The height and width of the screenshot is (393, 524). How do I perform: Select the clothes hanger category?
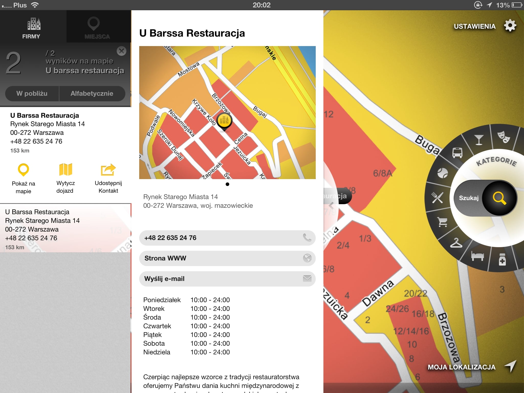click(x=456, y=243)
